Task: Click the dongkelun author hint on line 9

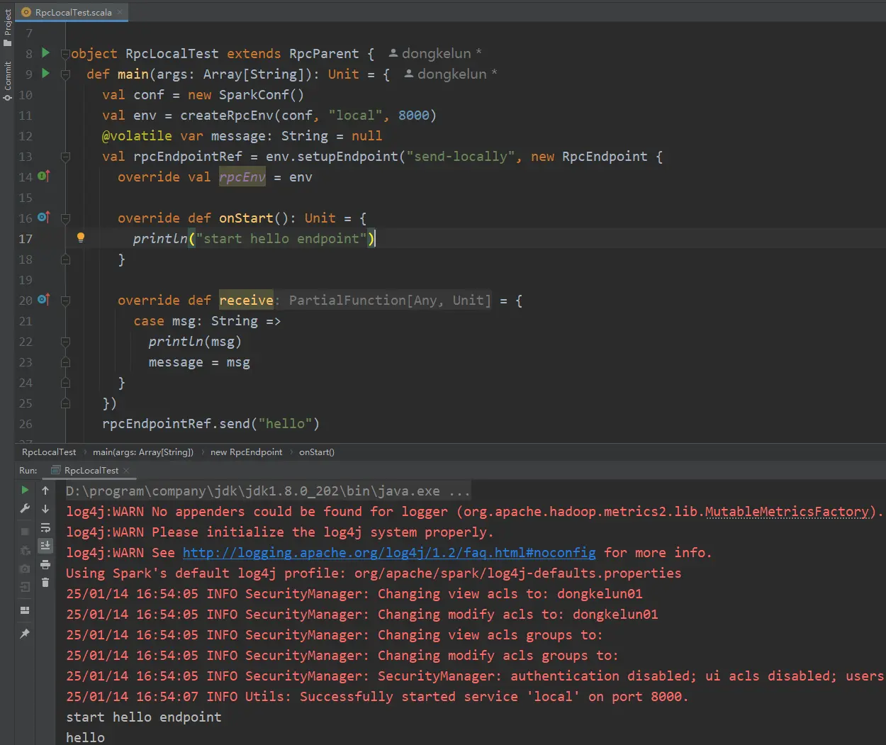Action: [x=451, y=74]
